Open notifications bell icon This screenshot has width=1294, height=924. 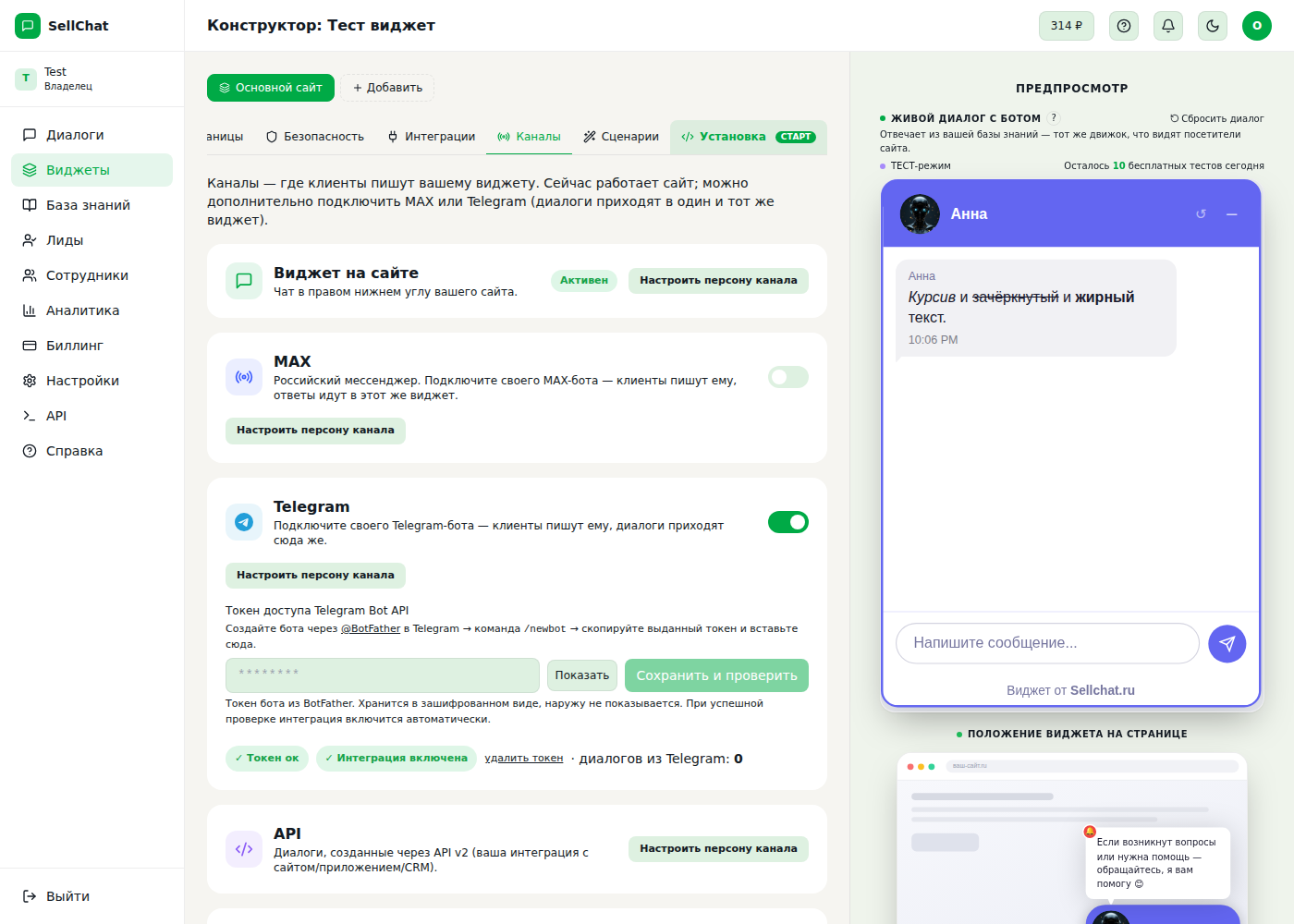click(x=1168, y=26)
